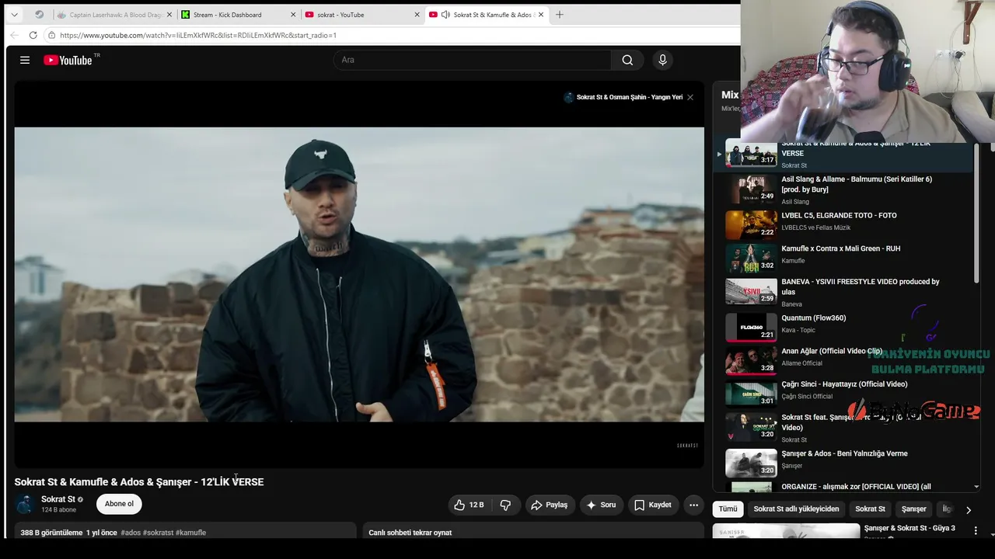Close the Sokrat St & Kamufle tab
The image size is (995, 559).
point(541,15)
